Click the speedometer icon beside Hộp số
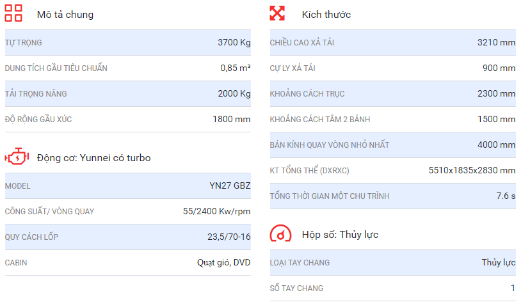This screenshot has width=530, height=307. (280, 233)
